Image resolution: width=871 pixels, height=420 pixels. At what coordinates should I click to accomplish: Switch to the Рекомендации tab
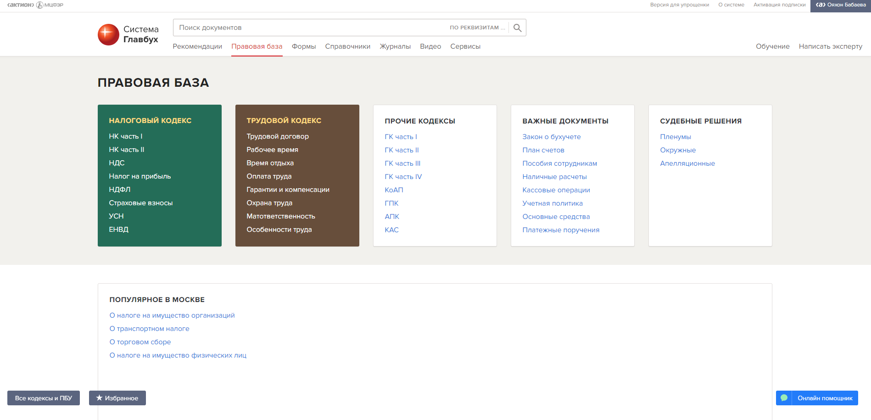click(x=197, y=46)
